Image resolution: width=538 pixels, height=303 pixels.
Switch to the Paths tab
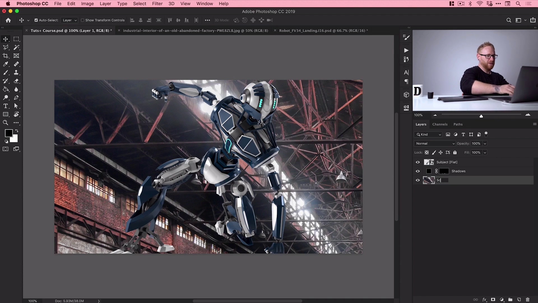458,124
